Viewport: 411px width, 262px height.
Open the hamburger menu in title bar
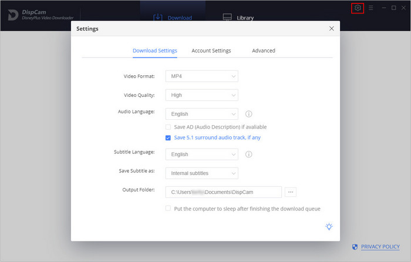(370, 8)
